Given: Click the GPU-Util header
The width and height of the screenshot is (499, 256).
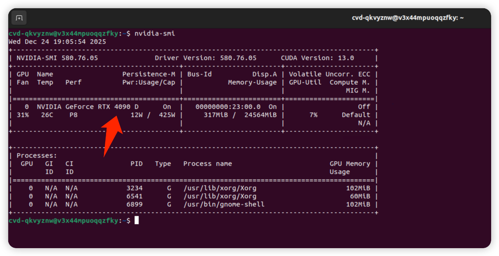Looking at the screenshot, I should [x=305, y=82].
